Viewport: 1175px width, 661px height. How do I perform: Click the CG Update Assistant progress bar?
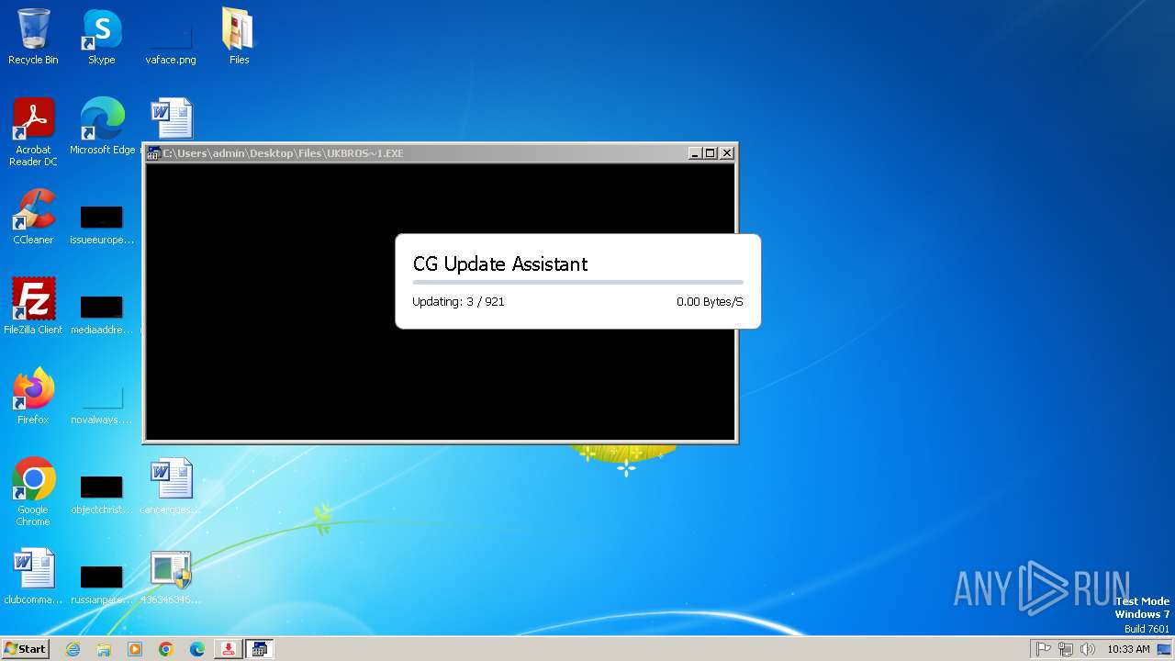point(578,283)
